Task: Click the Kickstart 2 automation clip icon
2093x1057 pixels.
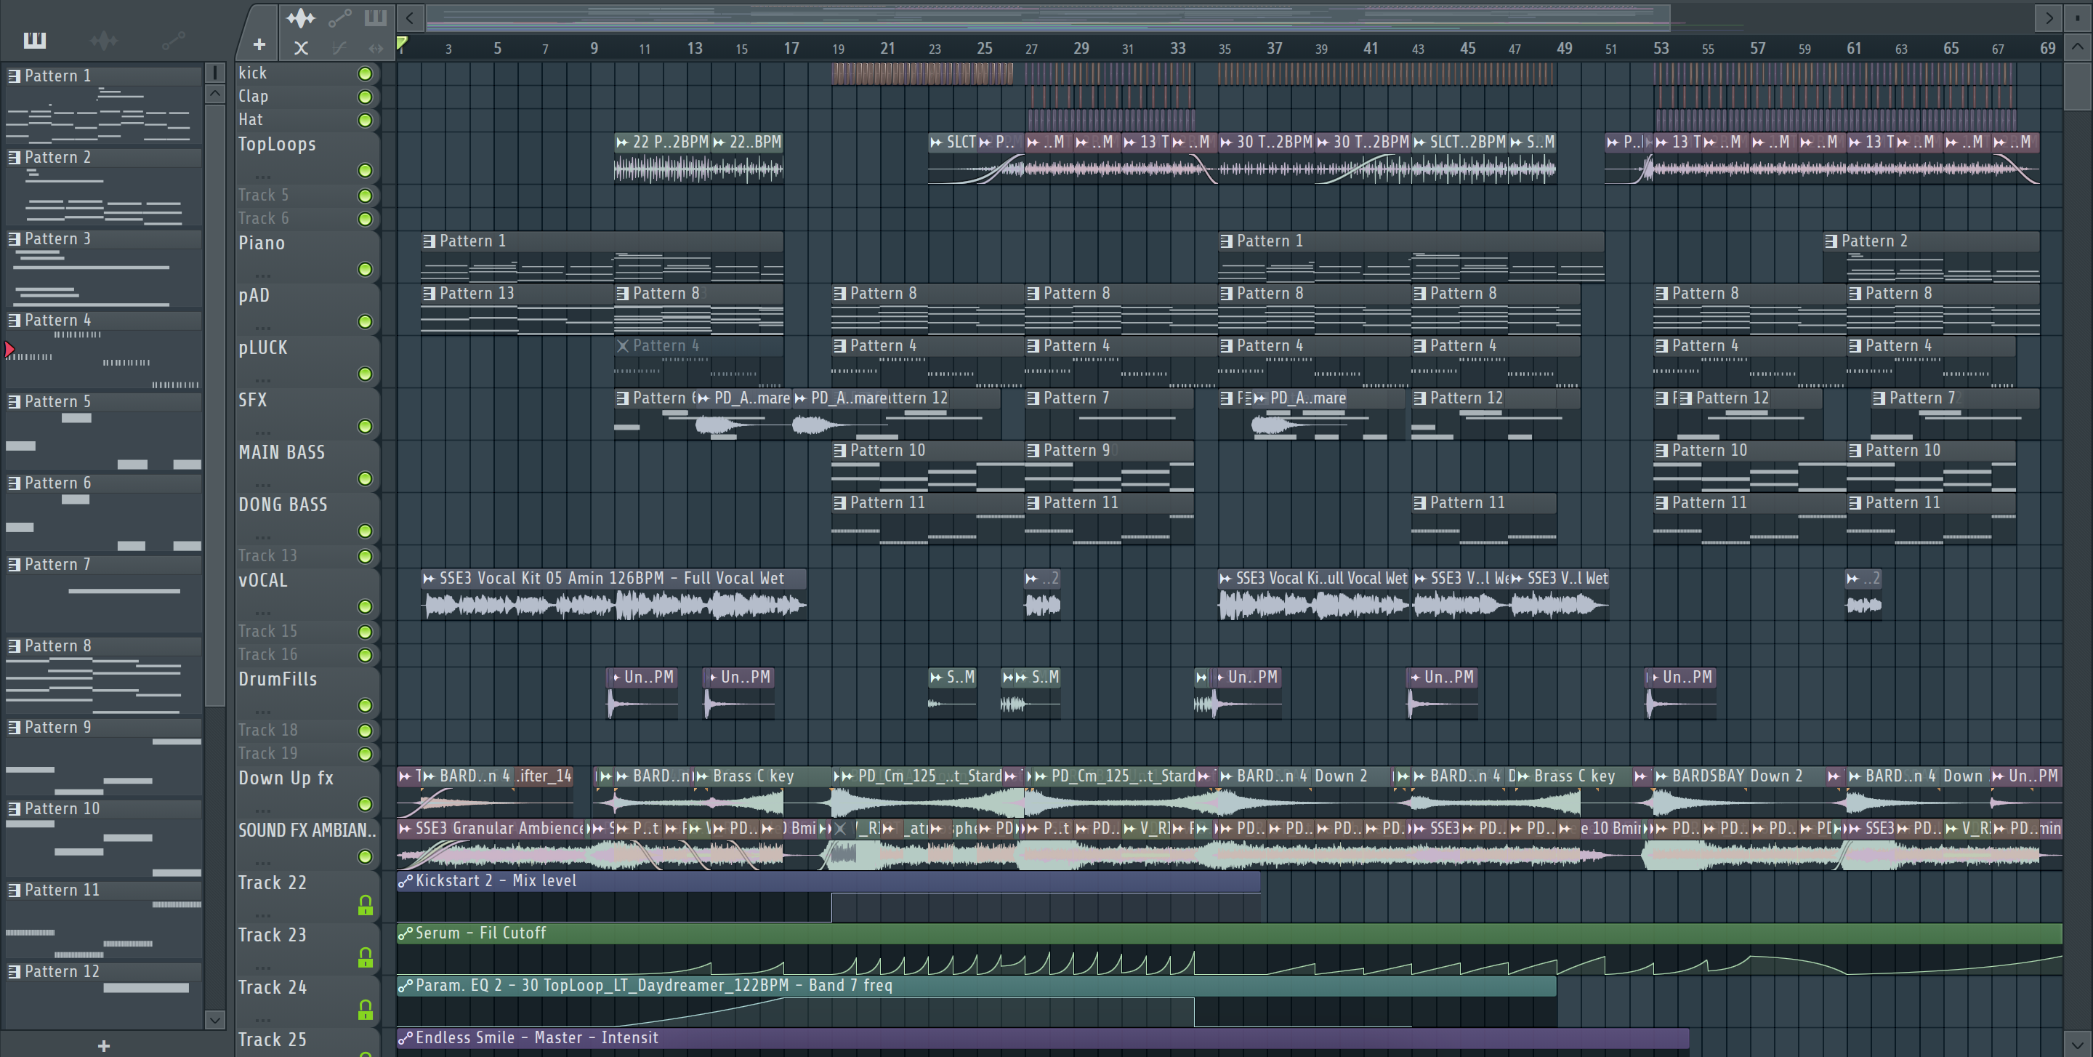Action: click(x=406, y=880)
